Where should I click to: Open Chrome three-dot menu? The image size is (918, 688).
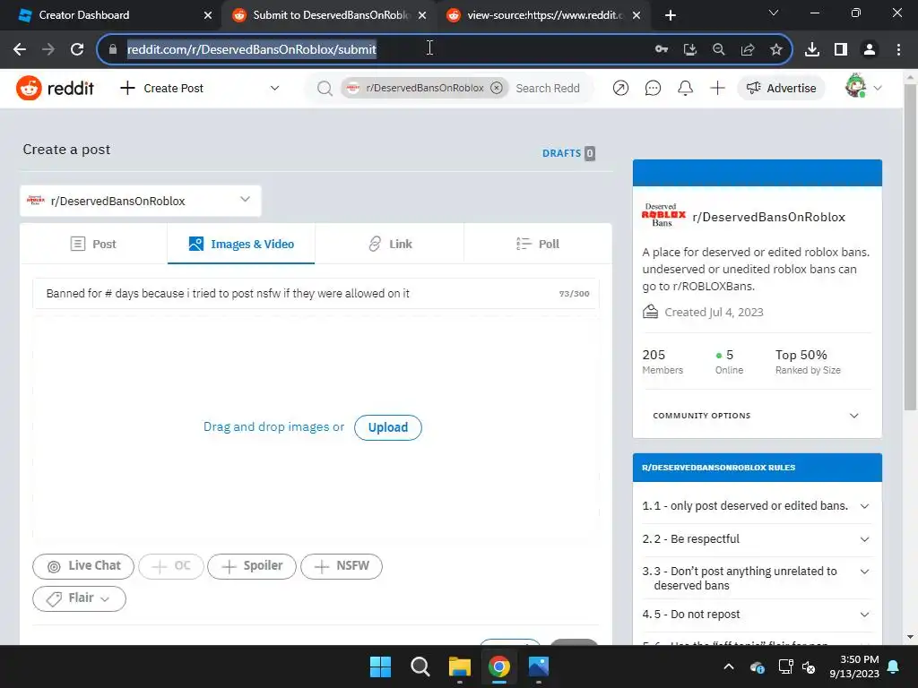(898, 49)
